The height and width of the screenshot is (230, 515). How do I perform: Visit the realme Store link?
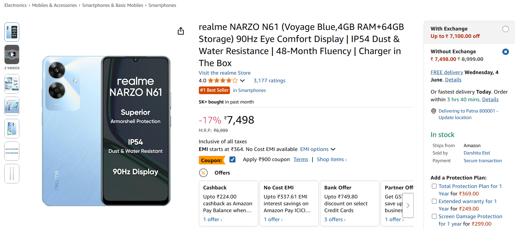[224, 73]
